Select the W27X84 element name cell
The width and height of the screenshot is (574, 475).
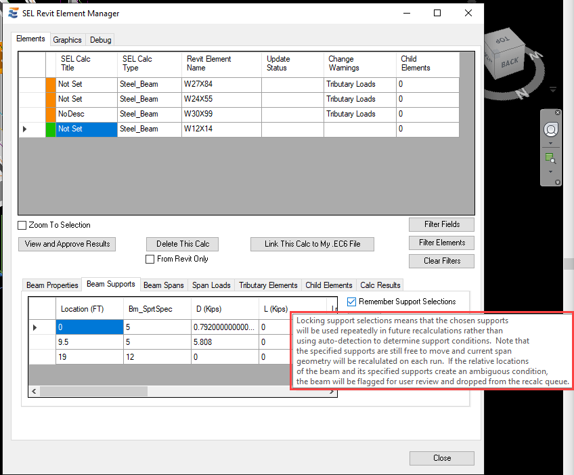(x=221, y=85)
